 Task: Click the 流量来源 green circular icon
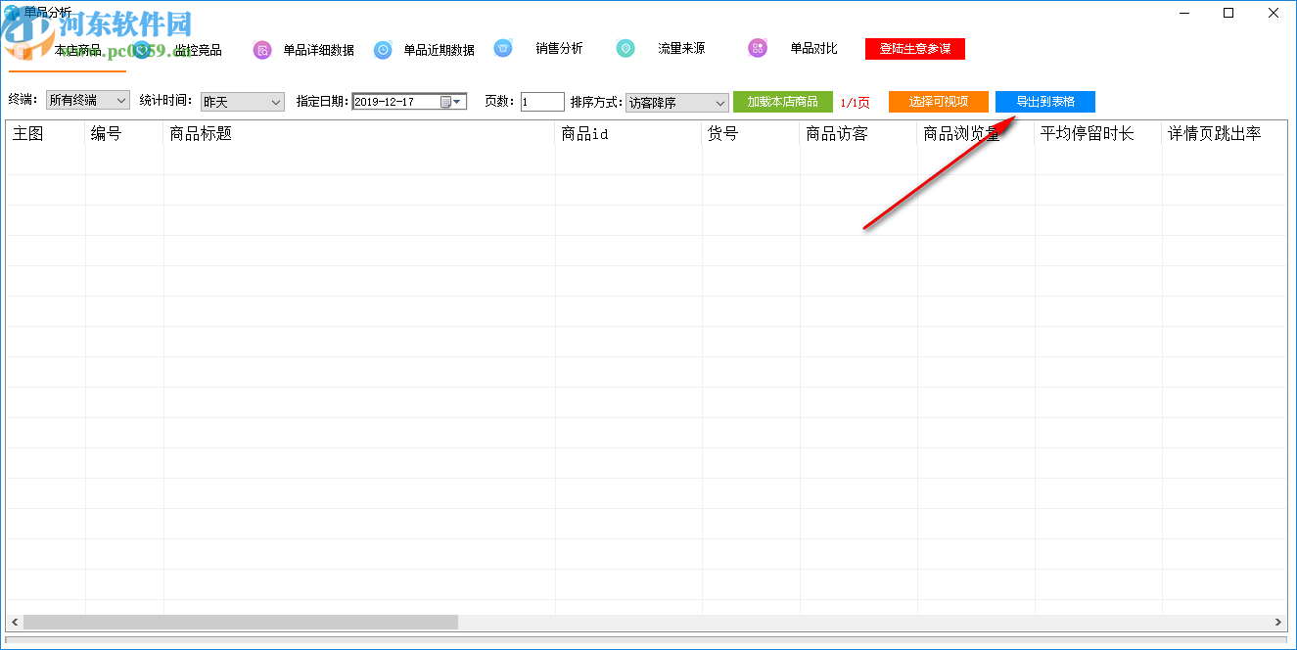(x=625, y=48)
